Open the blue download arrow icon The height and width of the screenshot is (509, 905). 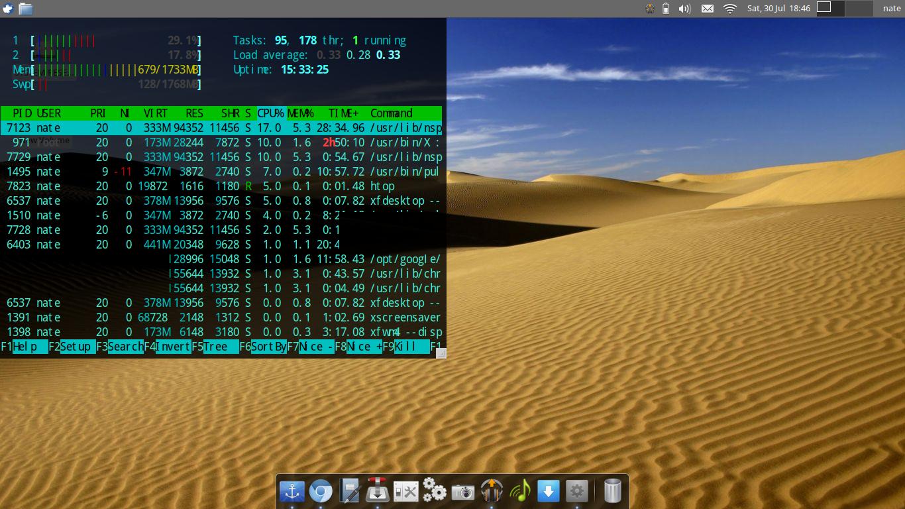click(x=549, y=491)
